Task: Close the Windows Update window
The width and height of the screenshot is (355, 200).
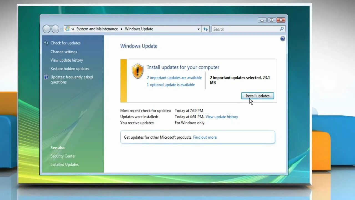Action: (281, 20)
